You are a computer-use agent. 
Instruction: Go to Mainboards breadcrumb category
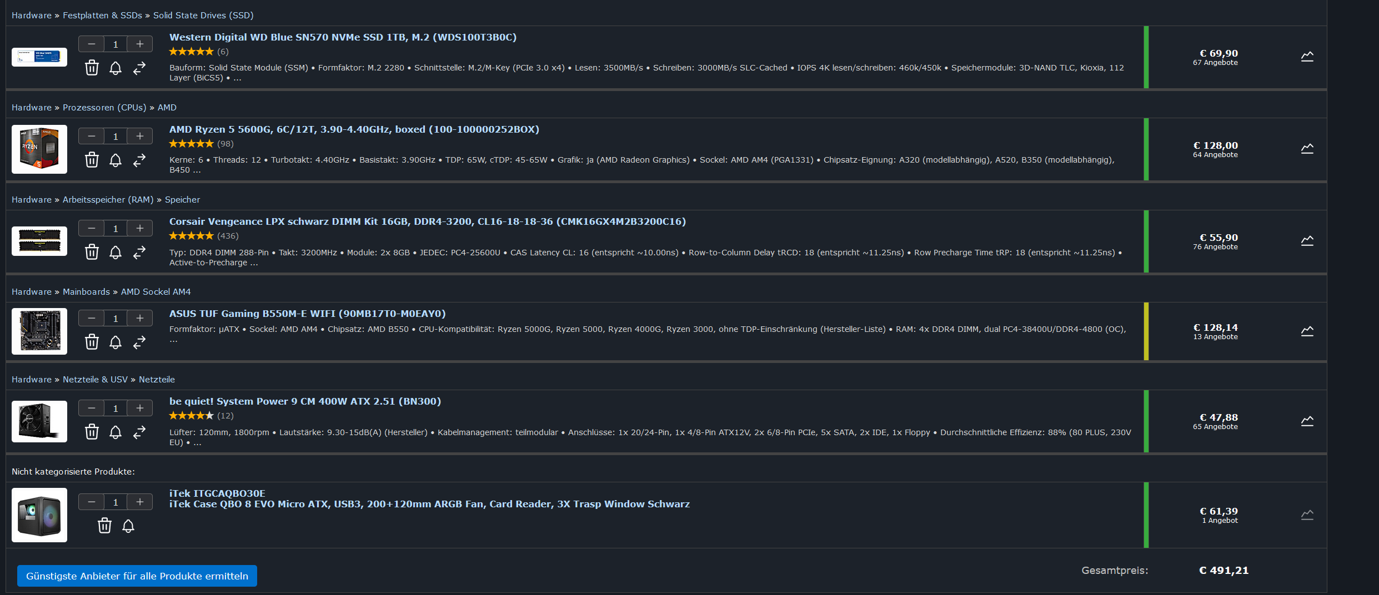(x=86, y=292)
